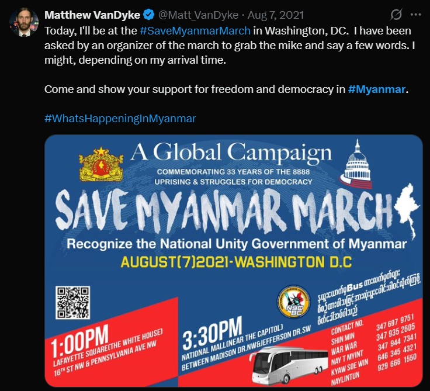Click the 3:30PM National Mall text
This screenshot has width=430, height=391.
tap(246, 343)
